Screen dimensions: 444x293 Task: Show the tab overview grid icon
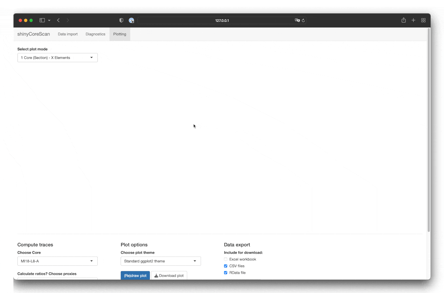coord(424,20)
